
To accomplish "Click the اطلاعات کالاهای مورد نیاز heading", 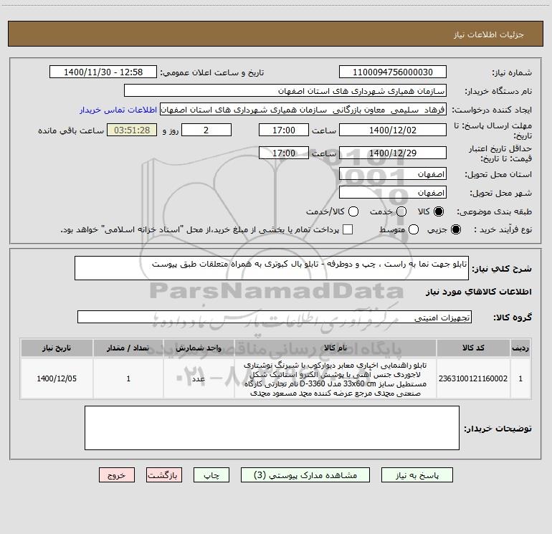I will click(479, 292).
